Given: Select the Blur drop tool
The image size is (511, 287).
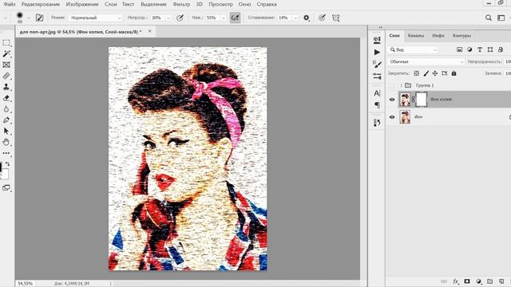Looking at the screenshot, I should click(6, 109).
